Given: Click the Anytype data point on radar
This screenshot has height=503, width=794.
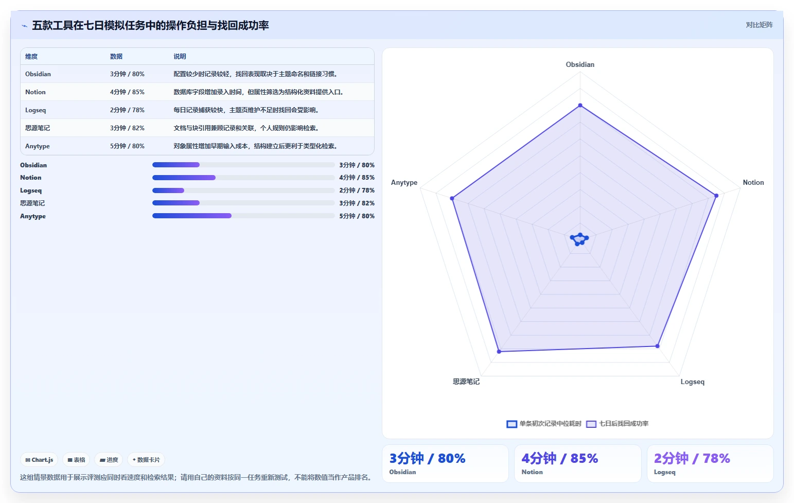Looking at the screenshot, I should [452, 198].
